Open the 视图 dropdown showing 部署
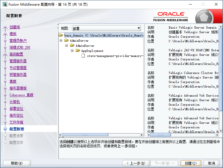223x168 pixels. pos(106,28)
